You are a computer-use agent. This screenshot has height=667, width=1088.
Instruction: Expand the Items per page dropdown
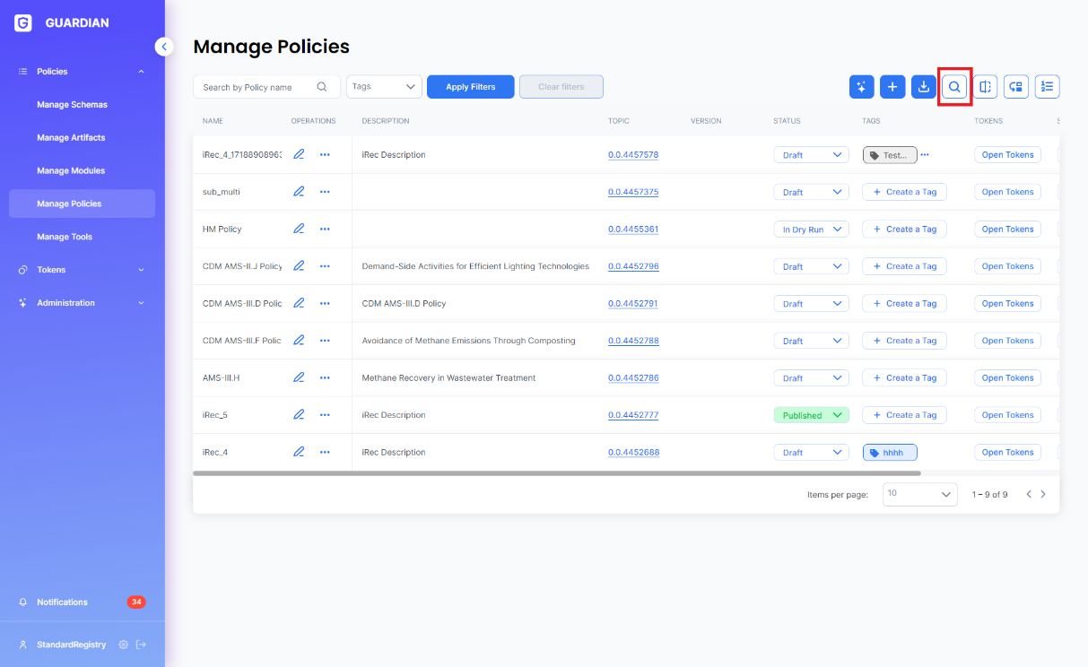[x=919, y=494]
